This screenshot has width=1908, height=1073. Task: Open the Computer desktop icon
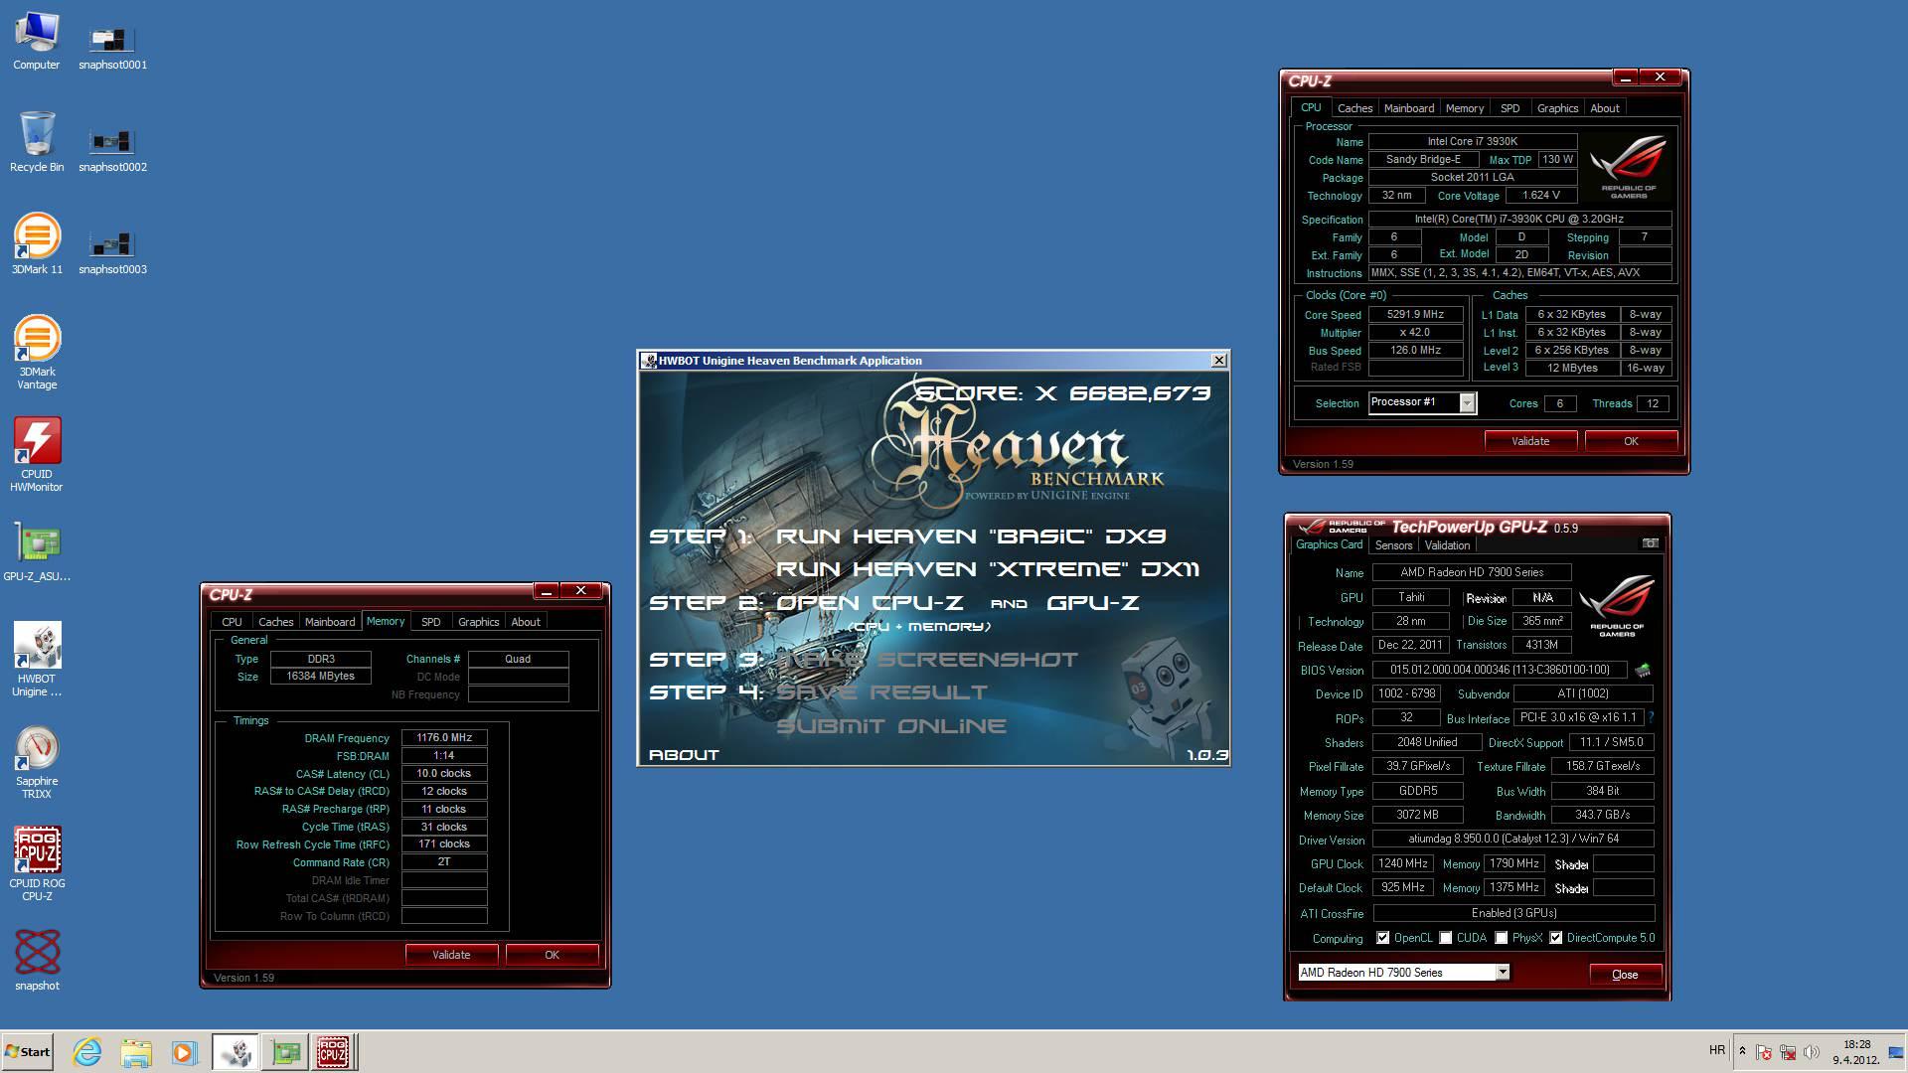coord(37,40)
